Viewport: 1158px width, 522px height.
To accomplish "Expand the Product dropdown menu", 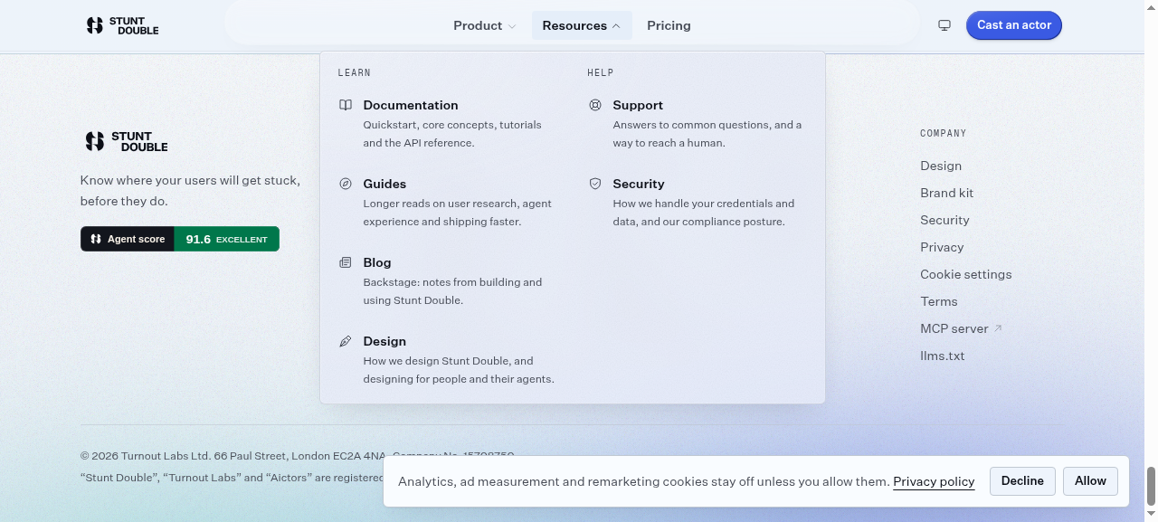I will click(x=485, y=25).
